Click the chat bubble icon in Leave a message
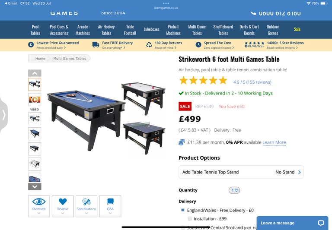Image resolution: width=332 pixels, height=230 pixels. point(321,223)
